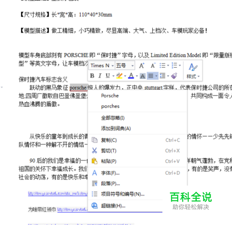Screen dimensions: 232x225
Task: Toggle character shading button
Action: coord(142,76)
